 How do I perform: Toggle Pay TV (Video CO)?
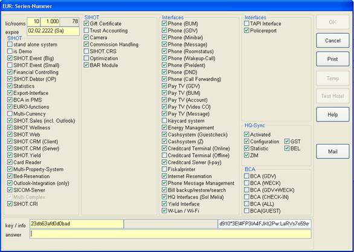(x=164, y=107)
